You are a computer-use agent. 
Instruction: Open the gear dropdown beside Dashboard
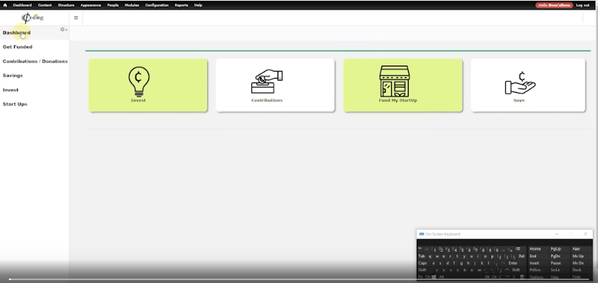pyautogui.click(x=63, y=29)
